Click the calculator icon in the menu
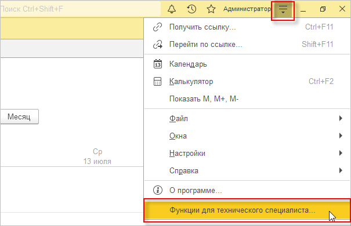This screenshot has height=226, width=351. click(x=157, y=81)
